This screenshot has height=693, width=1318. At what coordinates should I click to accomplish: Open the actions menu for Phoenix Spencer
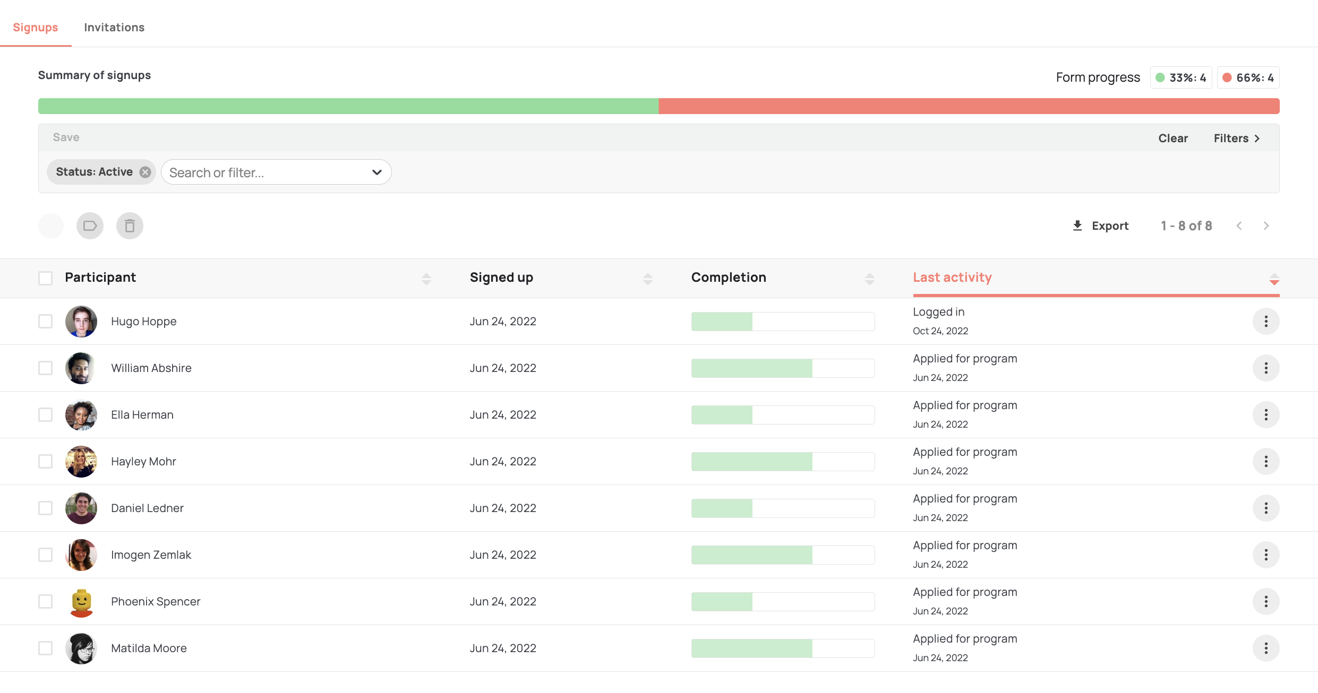click(x=1266, y=601)
